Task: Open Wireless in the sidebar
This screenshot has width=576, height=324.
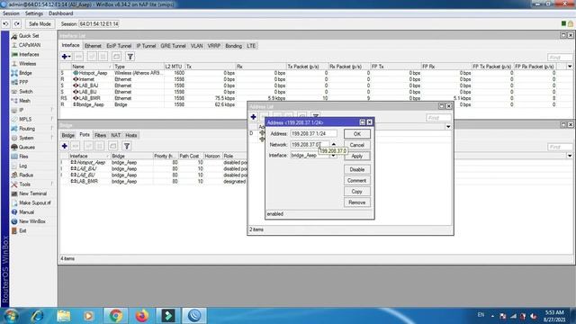Action: click(27, 64)
